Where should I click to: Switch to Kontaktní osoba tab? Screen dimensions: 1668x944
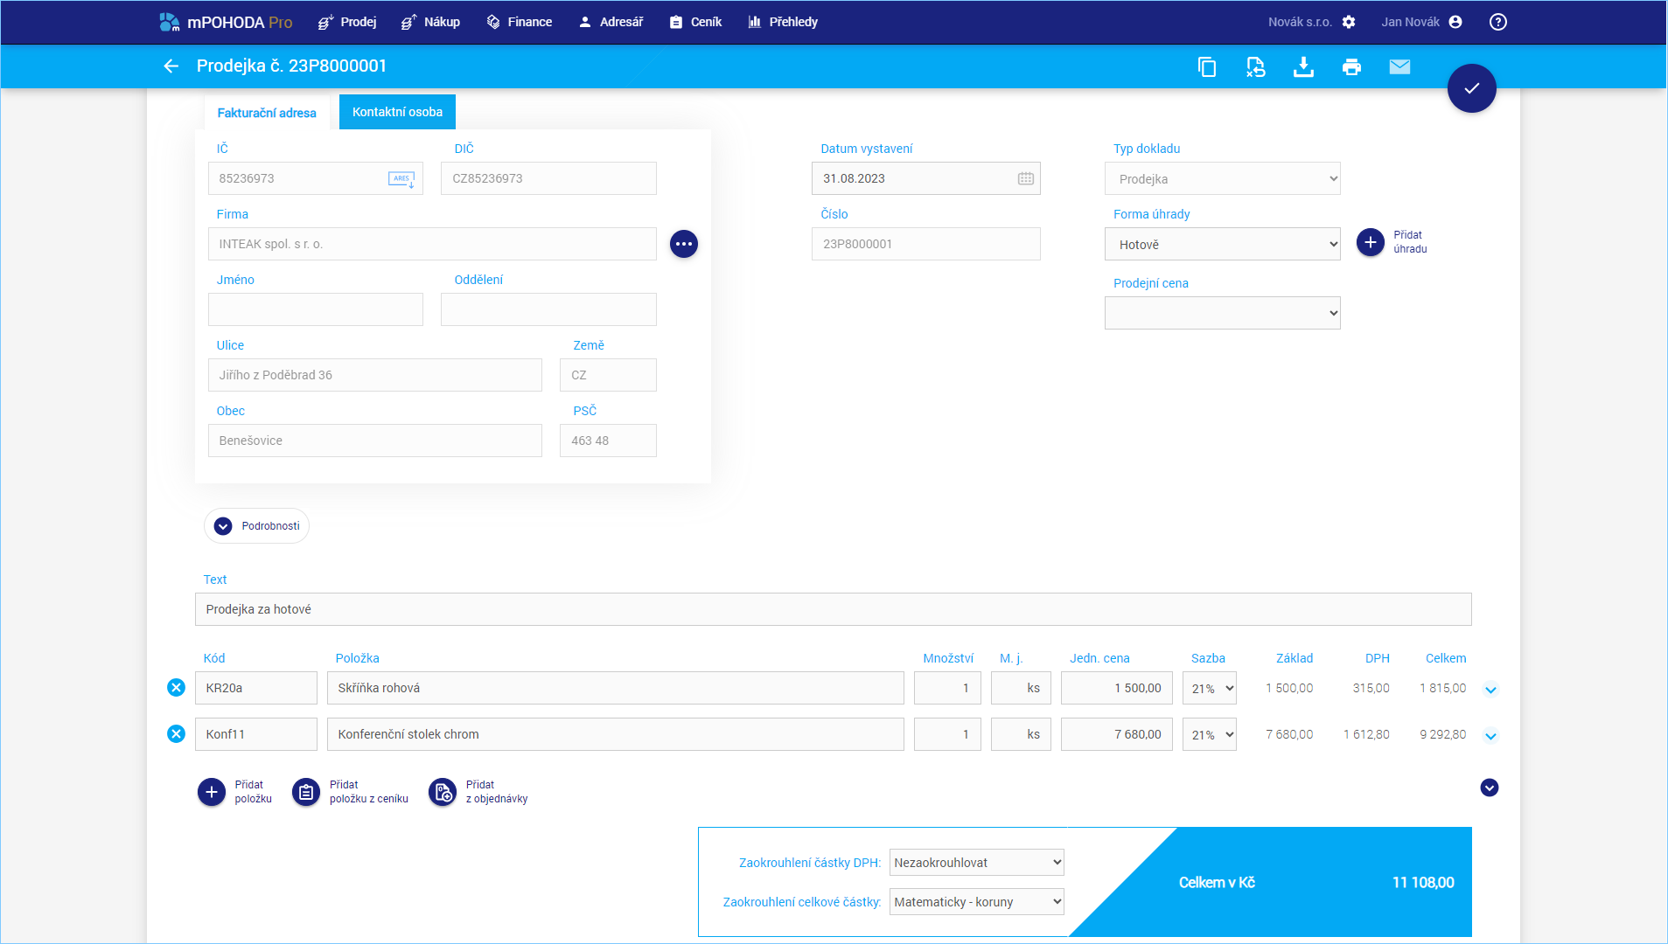click(x=397, y=112)
